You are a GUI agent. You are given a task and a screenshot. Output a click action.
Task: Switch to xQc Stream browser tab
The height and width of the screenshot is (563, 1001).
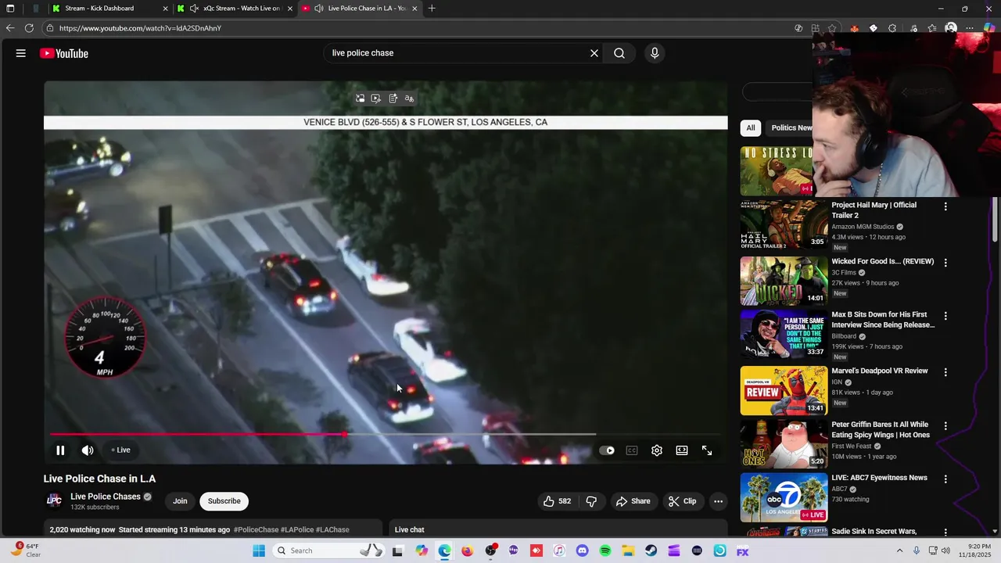[235, 9]
